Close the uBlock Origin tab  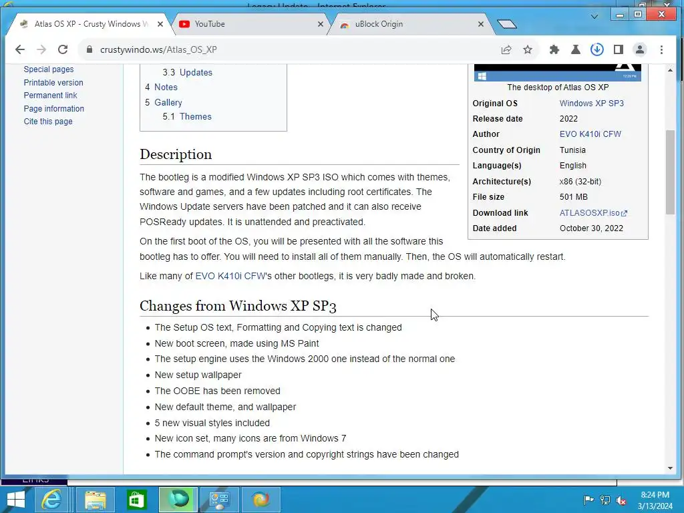tap(481, 24)
